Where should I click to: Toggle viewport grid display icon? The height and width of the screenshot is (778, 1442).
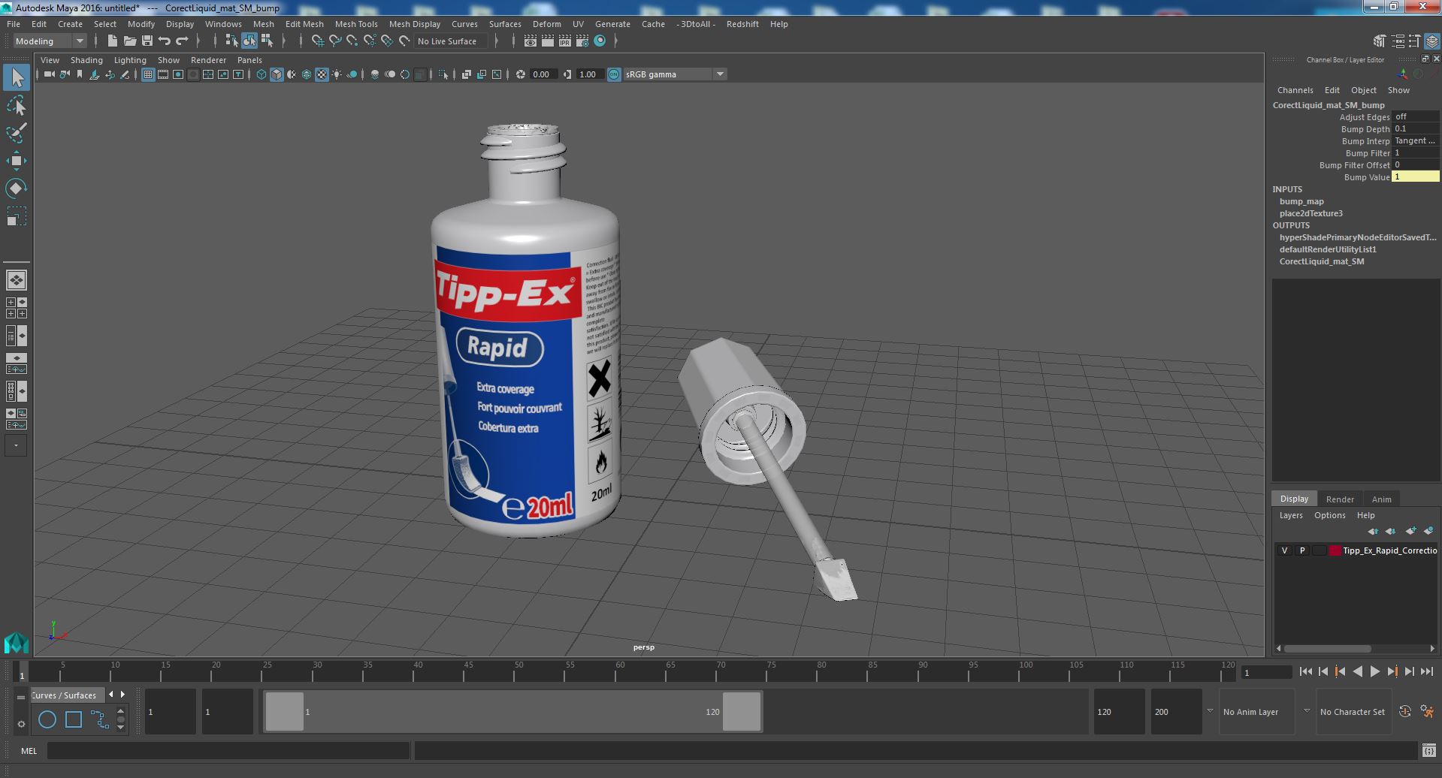[148, 74]
